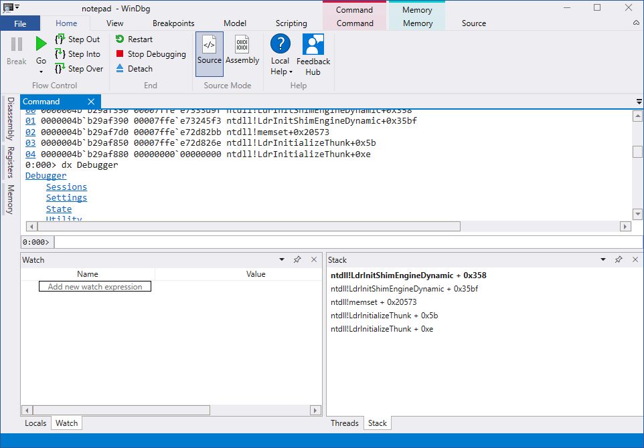Pin the Stack panel
The width and height of the screenshot is (644, 448).
619,259
